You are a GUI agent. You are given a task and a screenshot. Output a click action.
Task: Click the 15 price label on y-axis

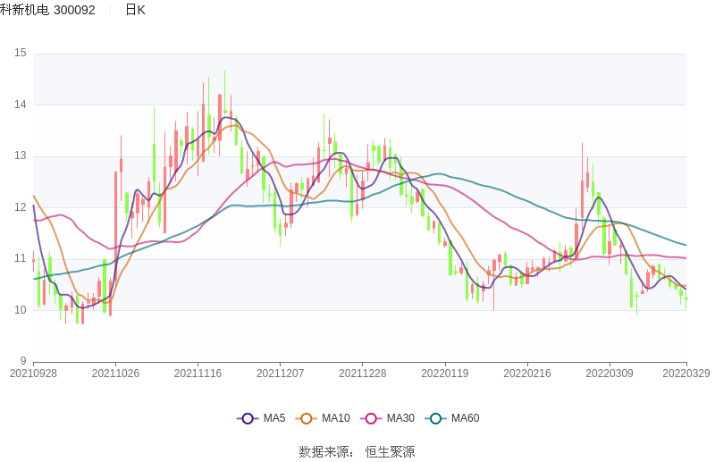click(x=21, y=54)
